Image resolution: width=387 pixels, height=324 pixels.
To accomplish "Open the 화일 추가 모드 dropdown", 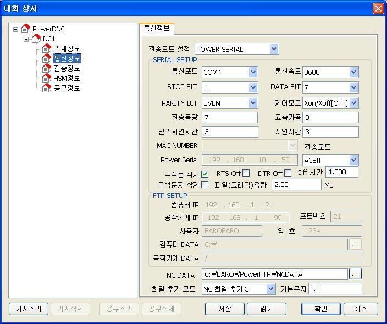I will pyautogui.click(x=271, y=288).
